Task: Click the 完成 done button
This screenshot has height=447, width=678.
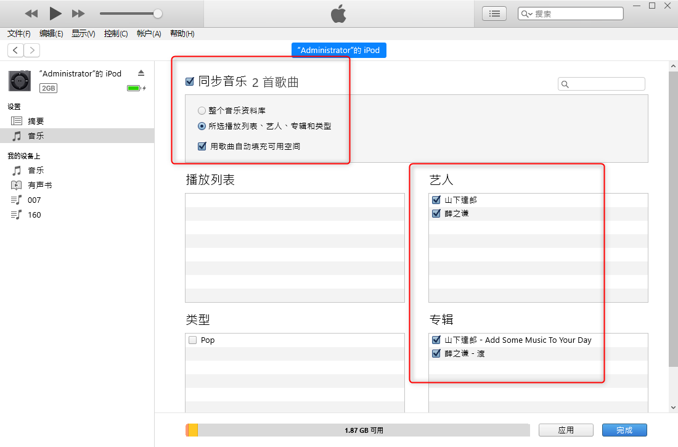Action: (624, 430)
